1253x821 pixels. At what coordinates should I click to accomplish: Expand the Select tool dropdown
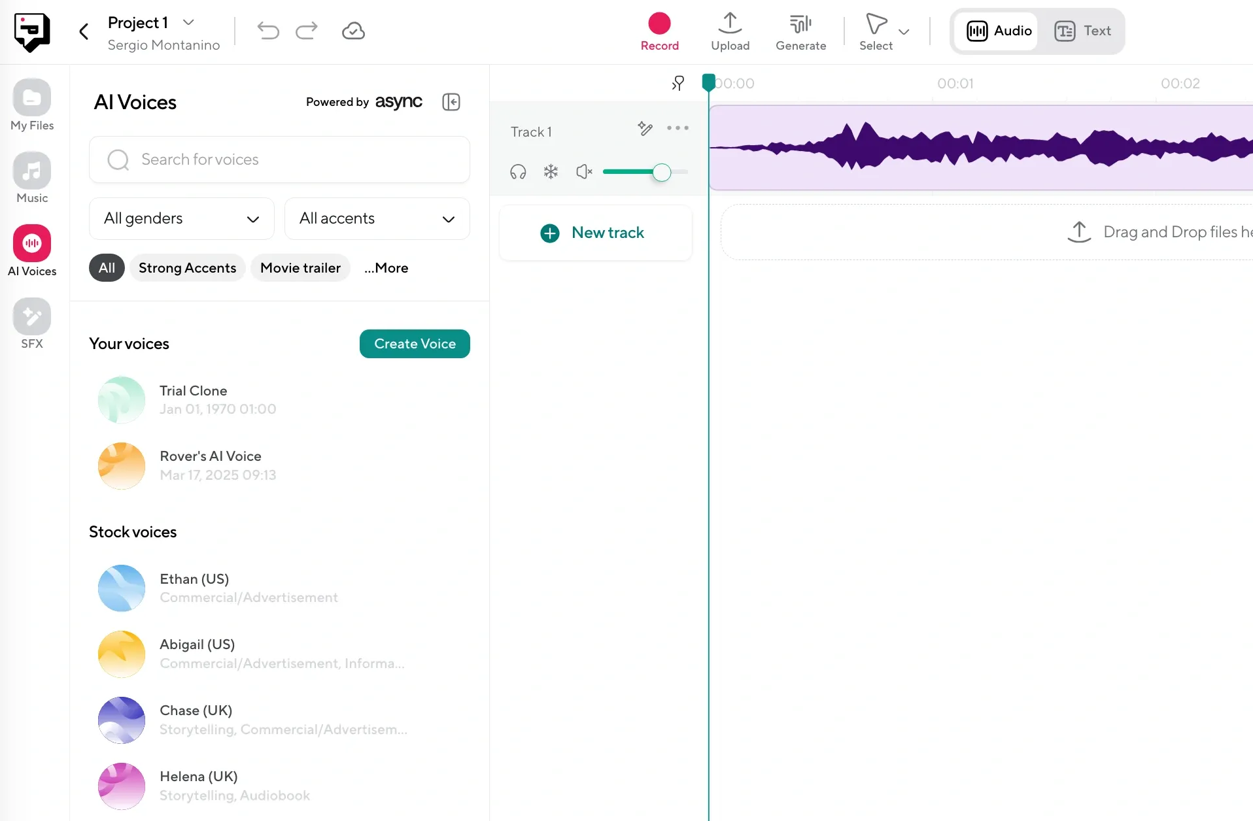click(904, 31)
